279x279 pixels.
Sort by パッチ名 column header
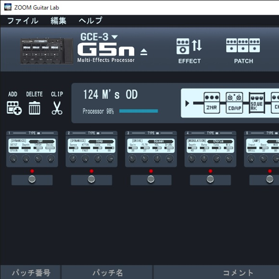(x=107, y=272)
